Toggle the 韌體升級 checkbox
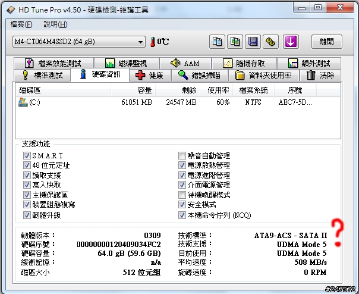This screenshot has width=359, height=294. [x=27, y=215]
